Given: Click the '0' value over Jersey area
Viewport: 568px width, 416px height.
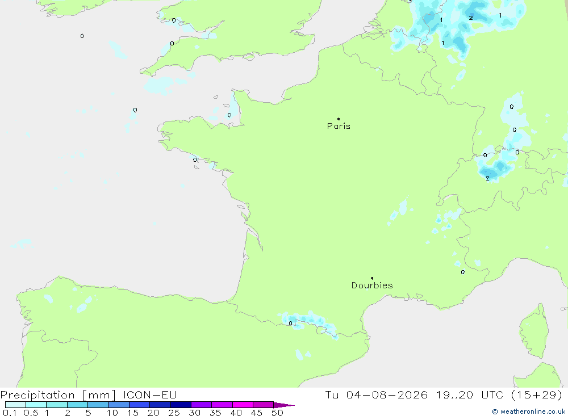Looking at the screenshot, I should coord(229,115).
